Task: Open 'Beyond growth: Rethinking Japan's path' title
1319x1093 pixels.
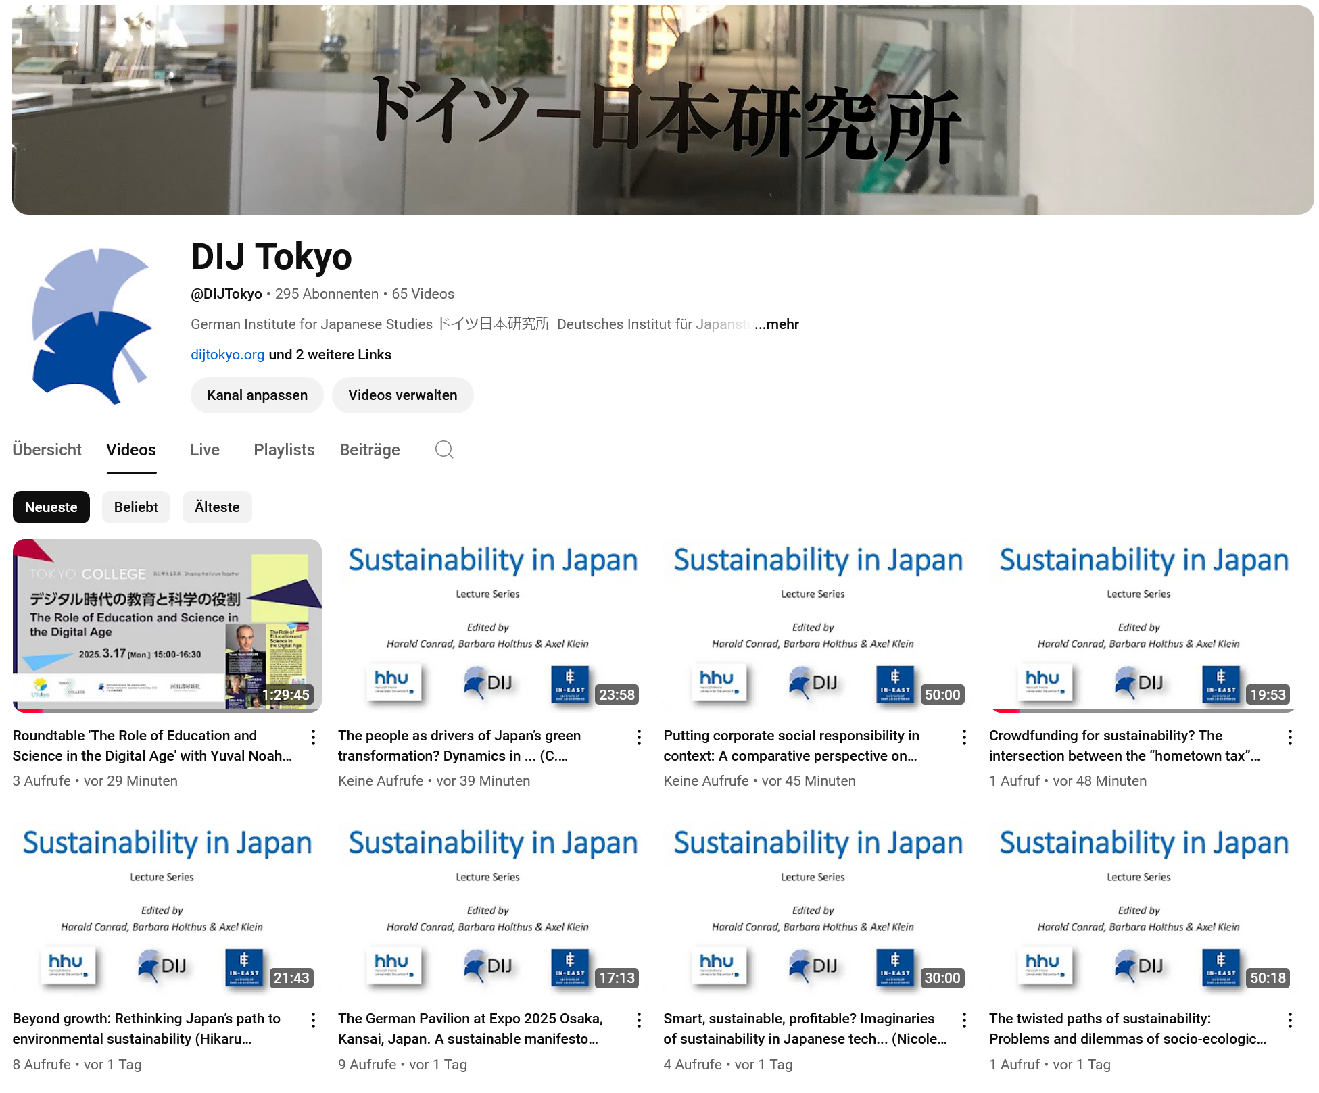Action: [x=146, y=1029]
